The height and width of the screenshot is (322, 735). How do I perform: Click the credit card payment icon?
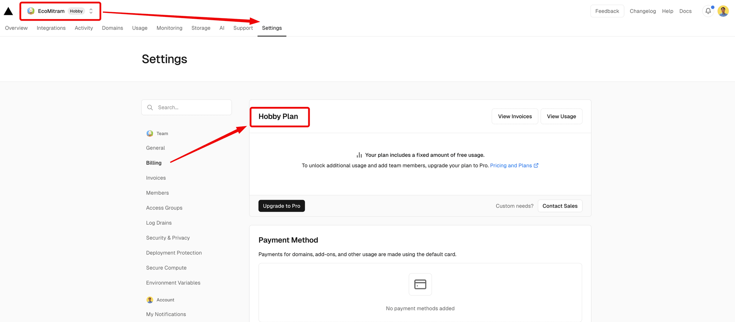click(x=420, y=284)
